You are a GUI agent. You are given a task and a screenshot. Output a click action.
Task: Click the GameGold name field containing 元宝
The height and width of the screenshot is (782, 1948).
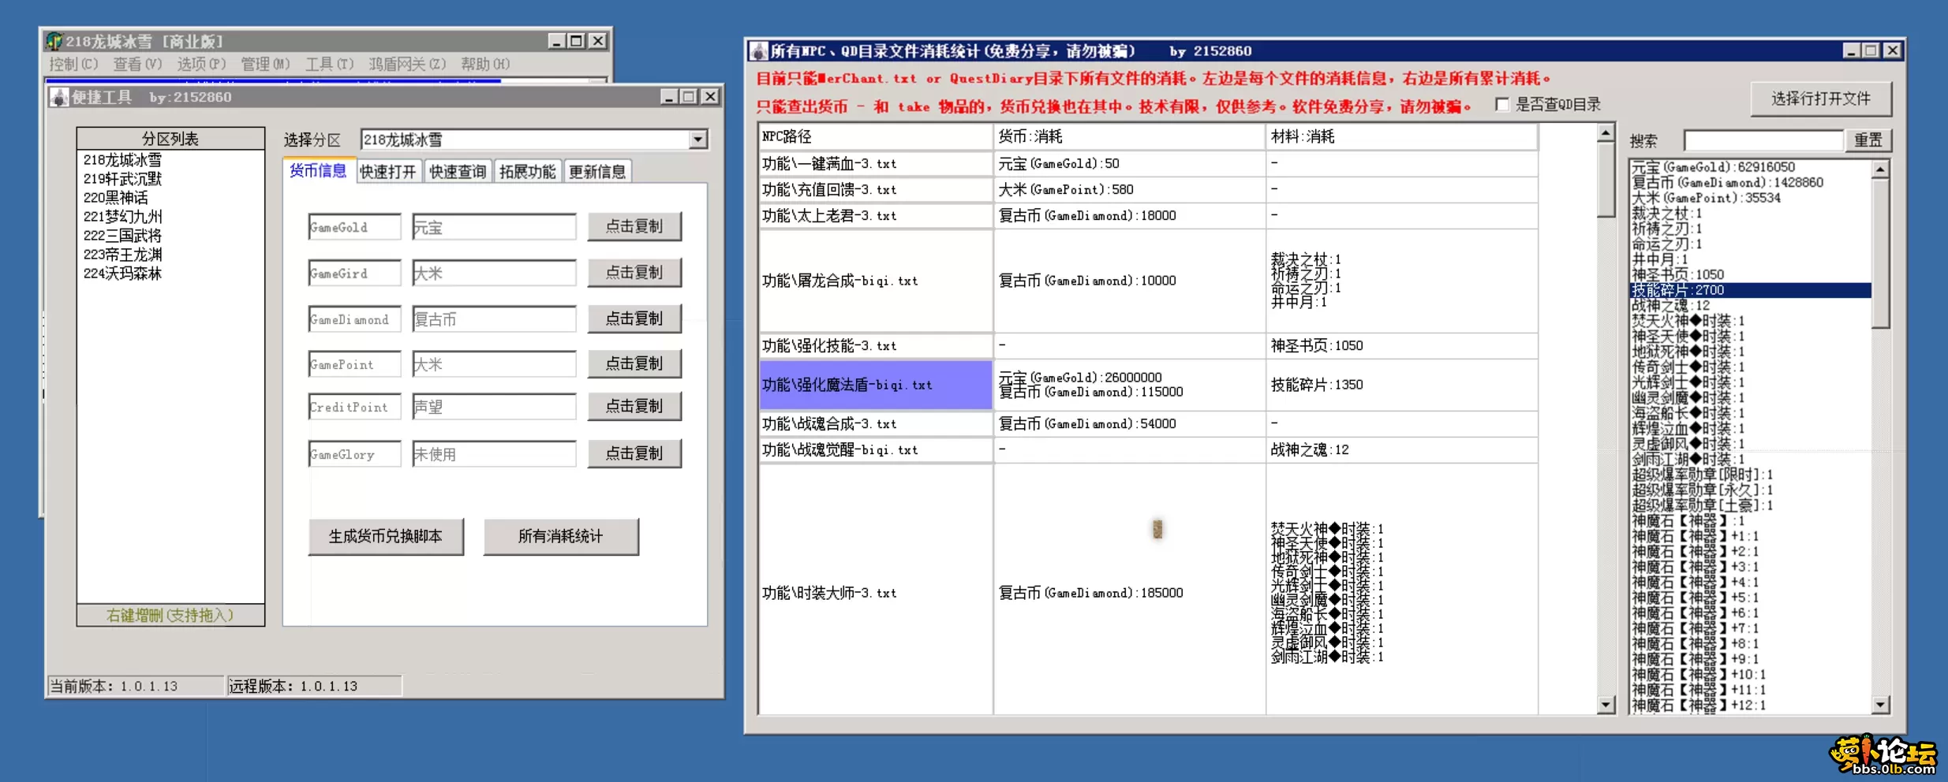(494, 228)
